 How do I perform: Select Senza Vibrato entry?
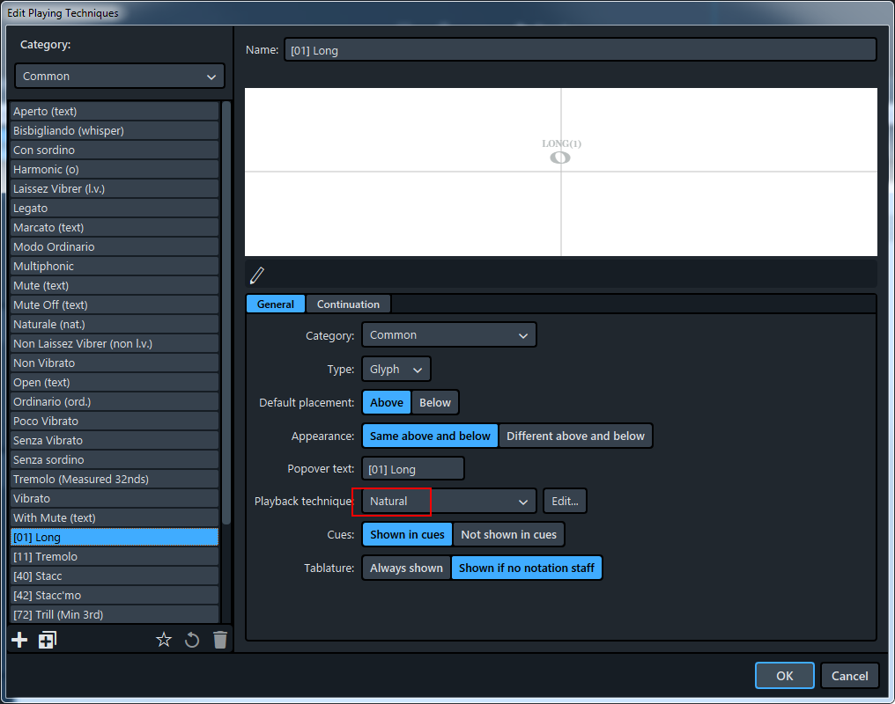tap(115, 441)
